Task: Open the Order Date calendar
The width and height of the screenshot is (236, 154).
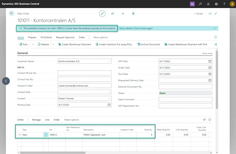Action: (x=210, y=67)
